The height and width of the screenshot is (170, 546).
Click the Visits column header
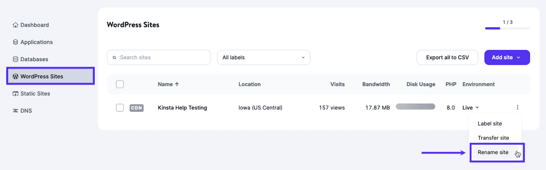coord(337,84)
